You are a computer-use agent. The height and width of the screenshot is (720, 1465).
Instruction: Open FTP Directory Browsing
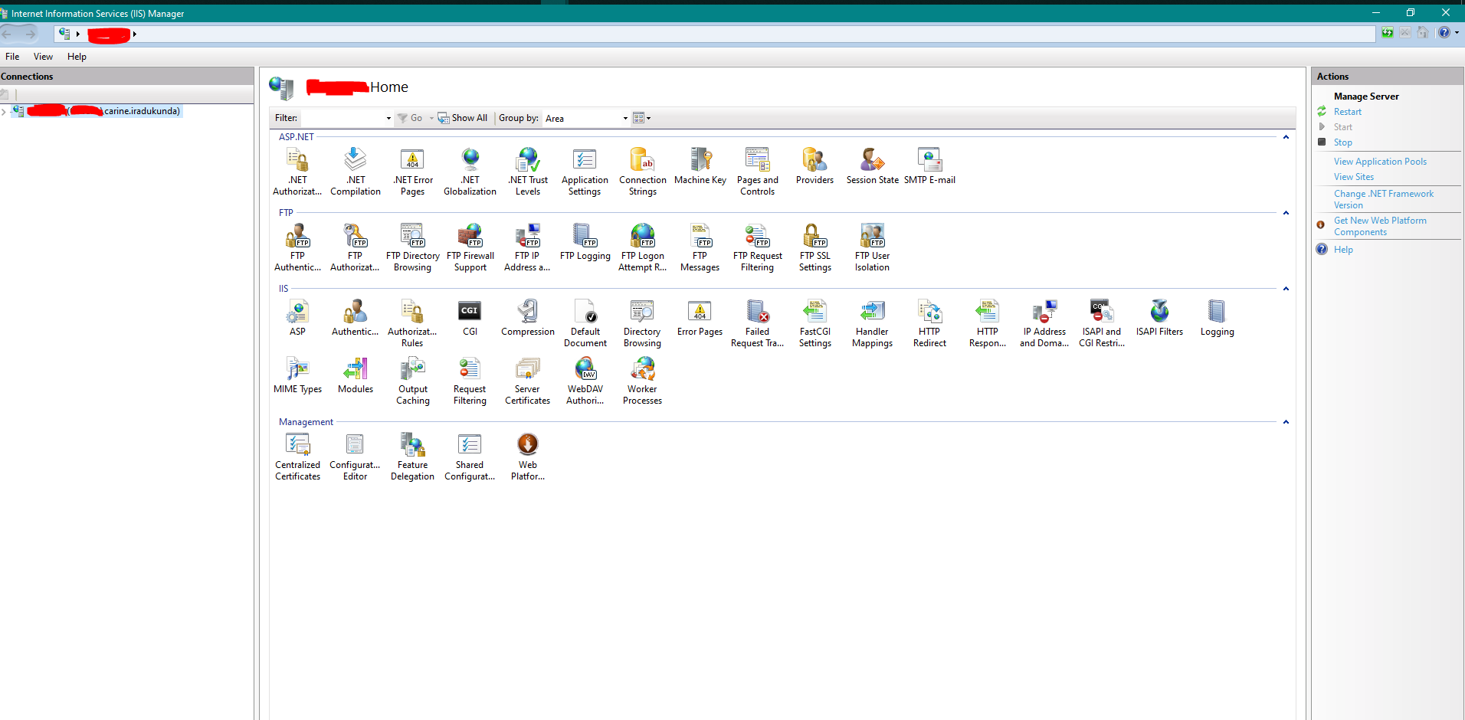[413, 247]
